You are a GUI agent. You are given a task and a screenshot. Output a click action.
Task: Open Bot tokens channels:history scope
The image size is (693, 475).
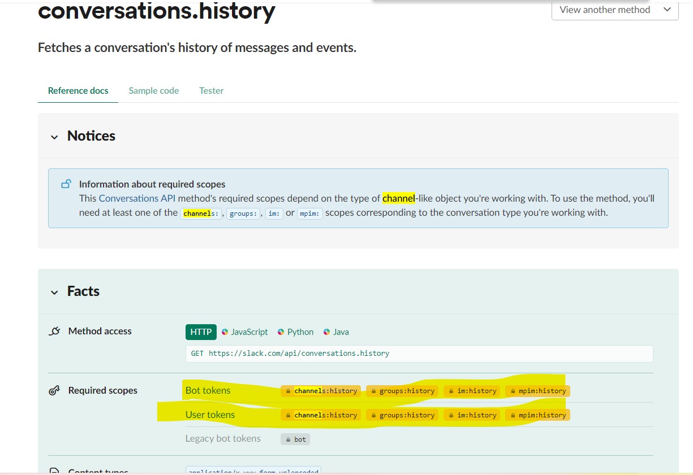tap(321, 391)
